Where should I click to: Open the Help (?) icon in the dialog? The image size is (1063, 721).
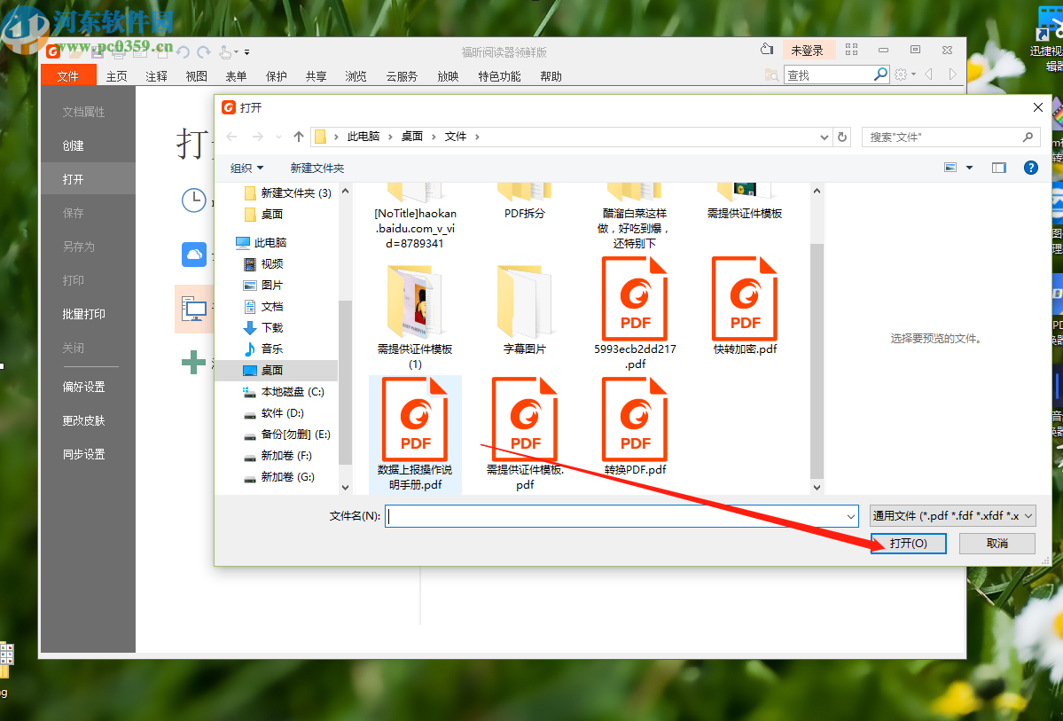click(x=1031, y=168)
